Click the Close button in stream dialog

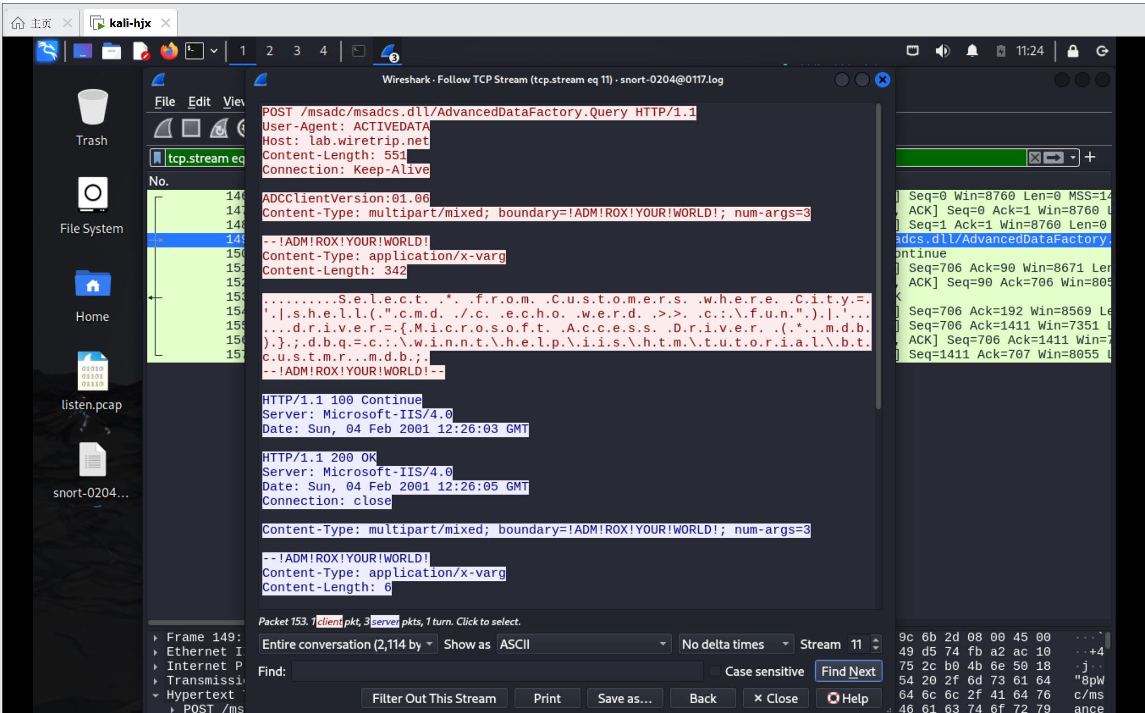click(775, 699)
